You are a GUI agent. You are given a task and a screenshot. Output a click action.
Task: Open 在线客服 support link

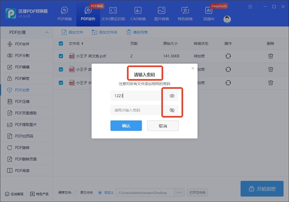pos(14,194)
